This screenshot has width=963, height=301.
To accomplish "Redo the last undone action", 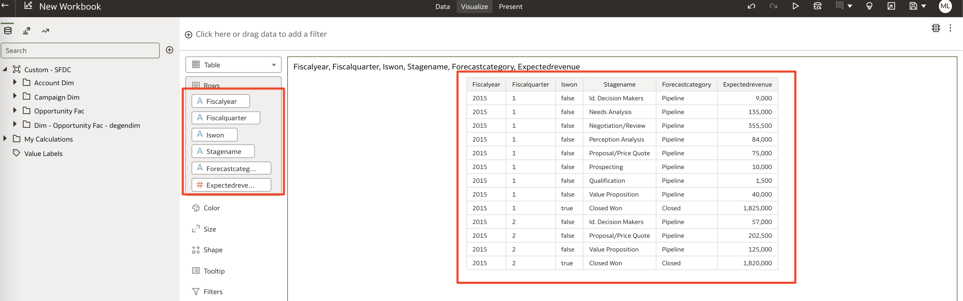I will tap(774, 6).
